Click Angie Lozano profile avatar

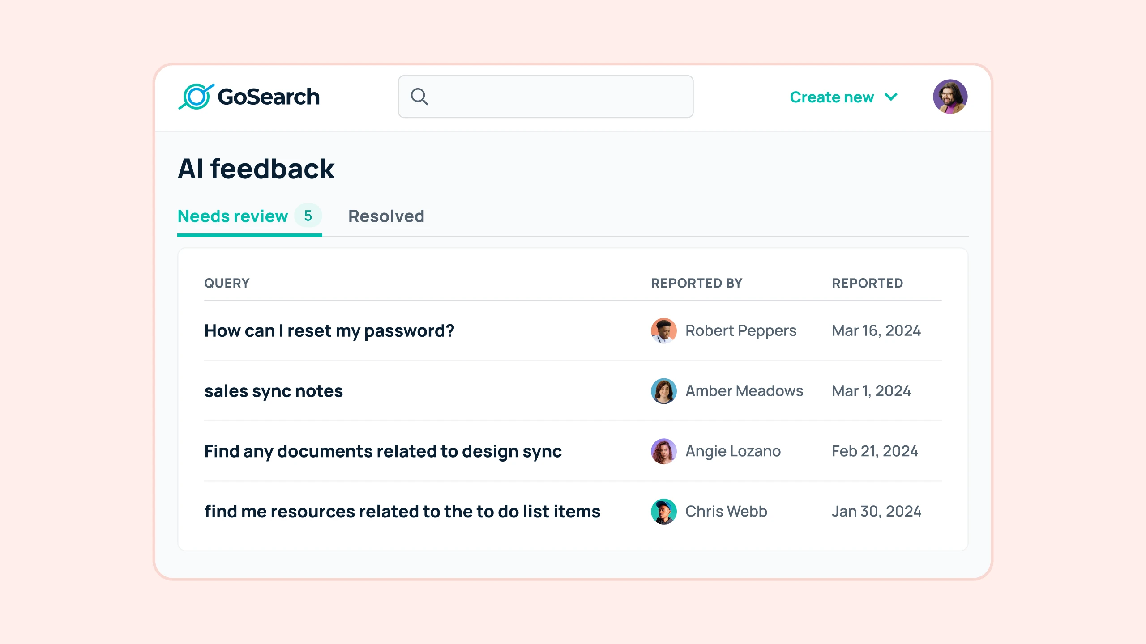tap(663, 450)
